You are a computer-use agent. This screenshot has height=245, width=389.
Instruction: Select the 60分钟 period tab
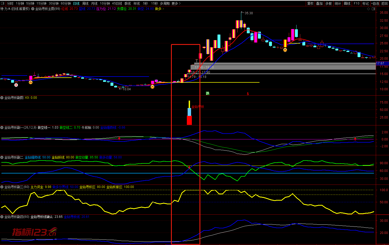pyautogui.click(x=66, y=3)
